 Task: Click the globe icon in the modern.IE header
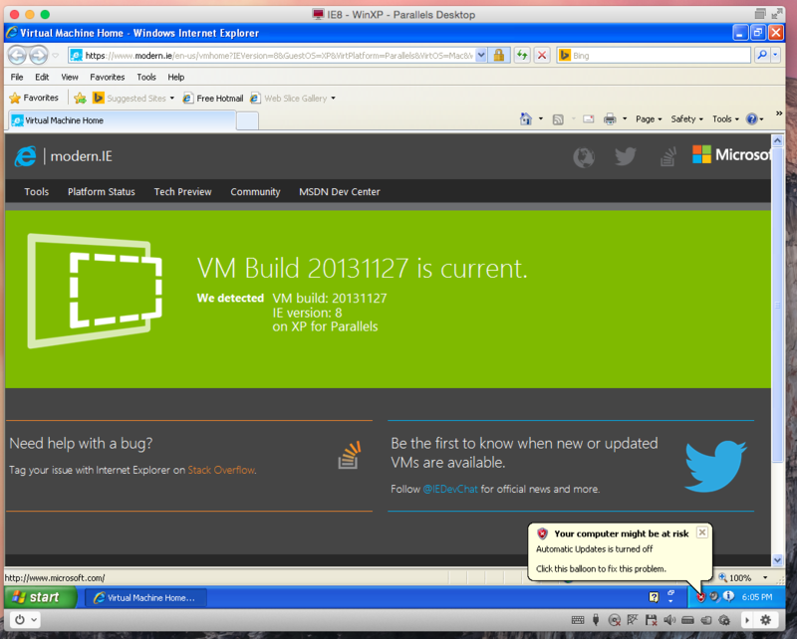pos(584,157)
